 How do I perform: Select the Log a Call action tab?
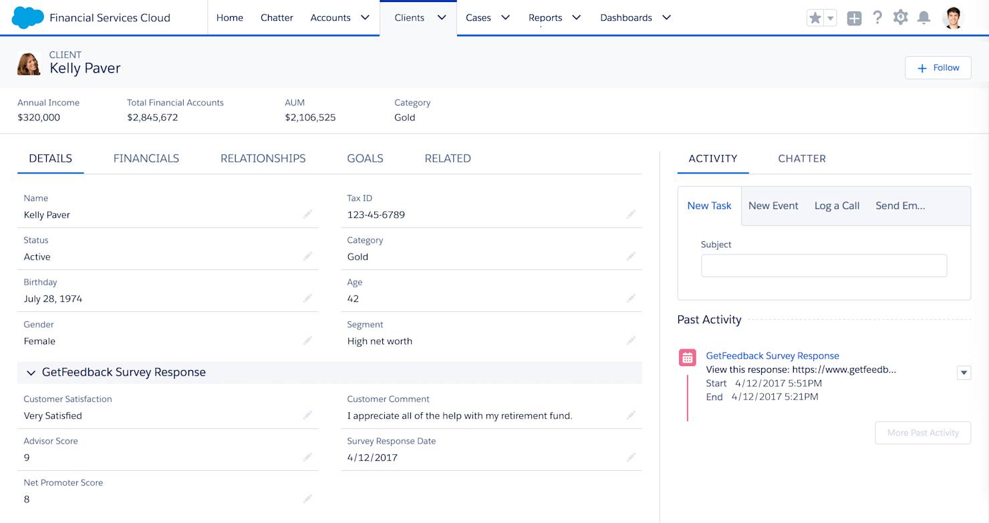[837, 206]
